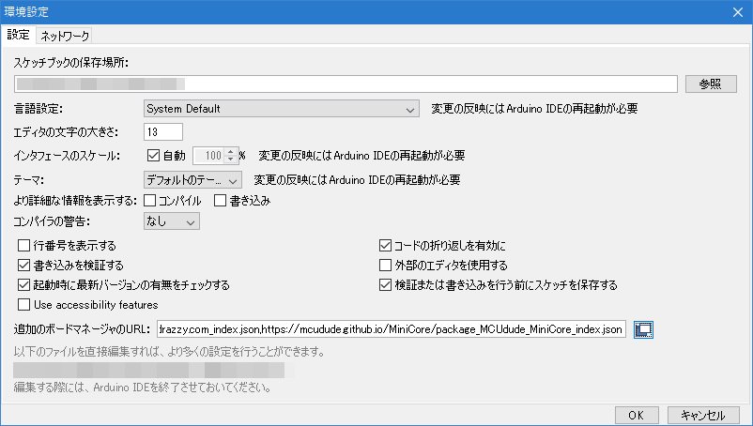The image size is (753, 426).
Task: Click the OK button
Action: [x=637, y=415]
